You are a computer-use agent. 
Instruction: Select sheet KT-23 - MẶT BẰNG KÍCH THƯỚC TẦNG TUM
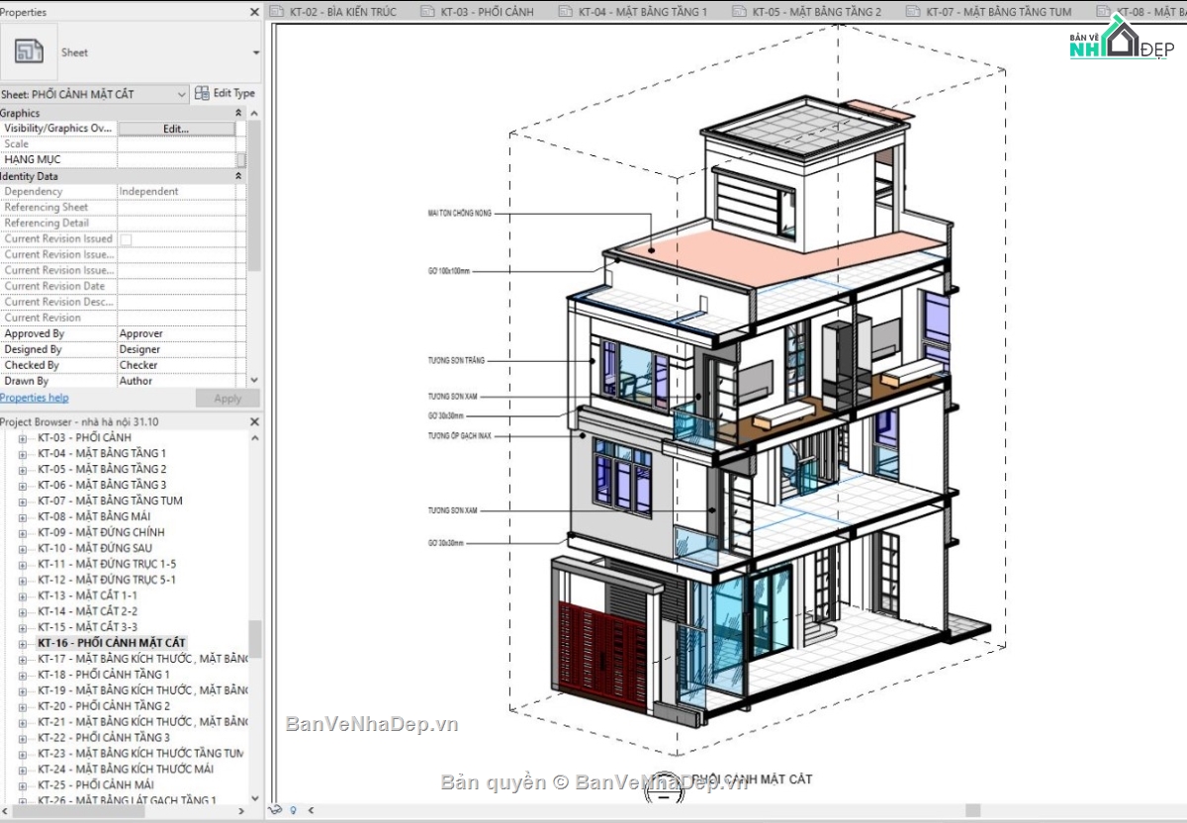140,754
